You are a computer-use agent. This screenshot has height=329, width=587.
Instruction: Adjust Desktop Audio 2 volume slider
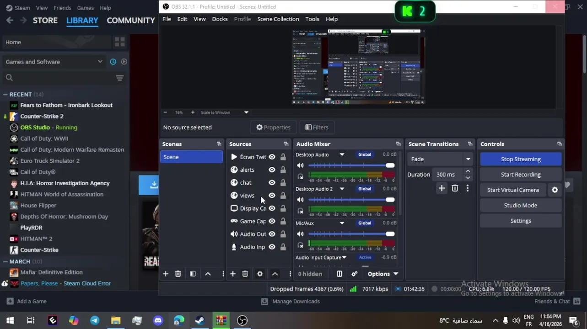point(351,200)
